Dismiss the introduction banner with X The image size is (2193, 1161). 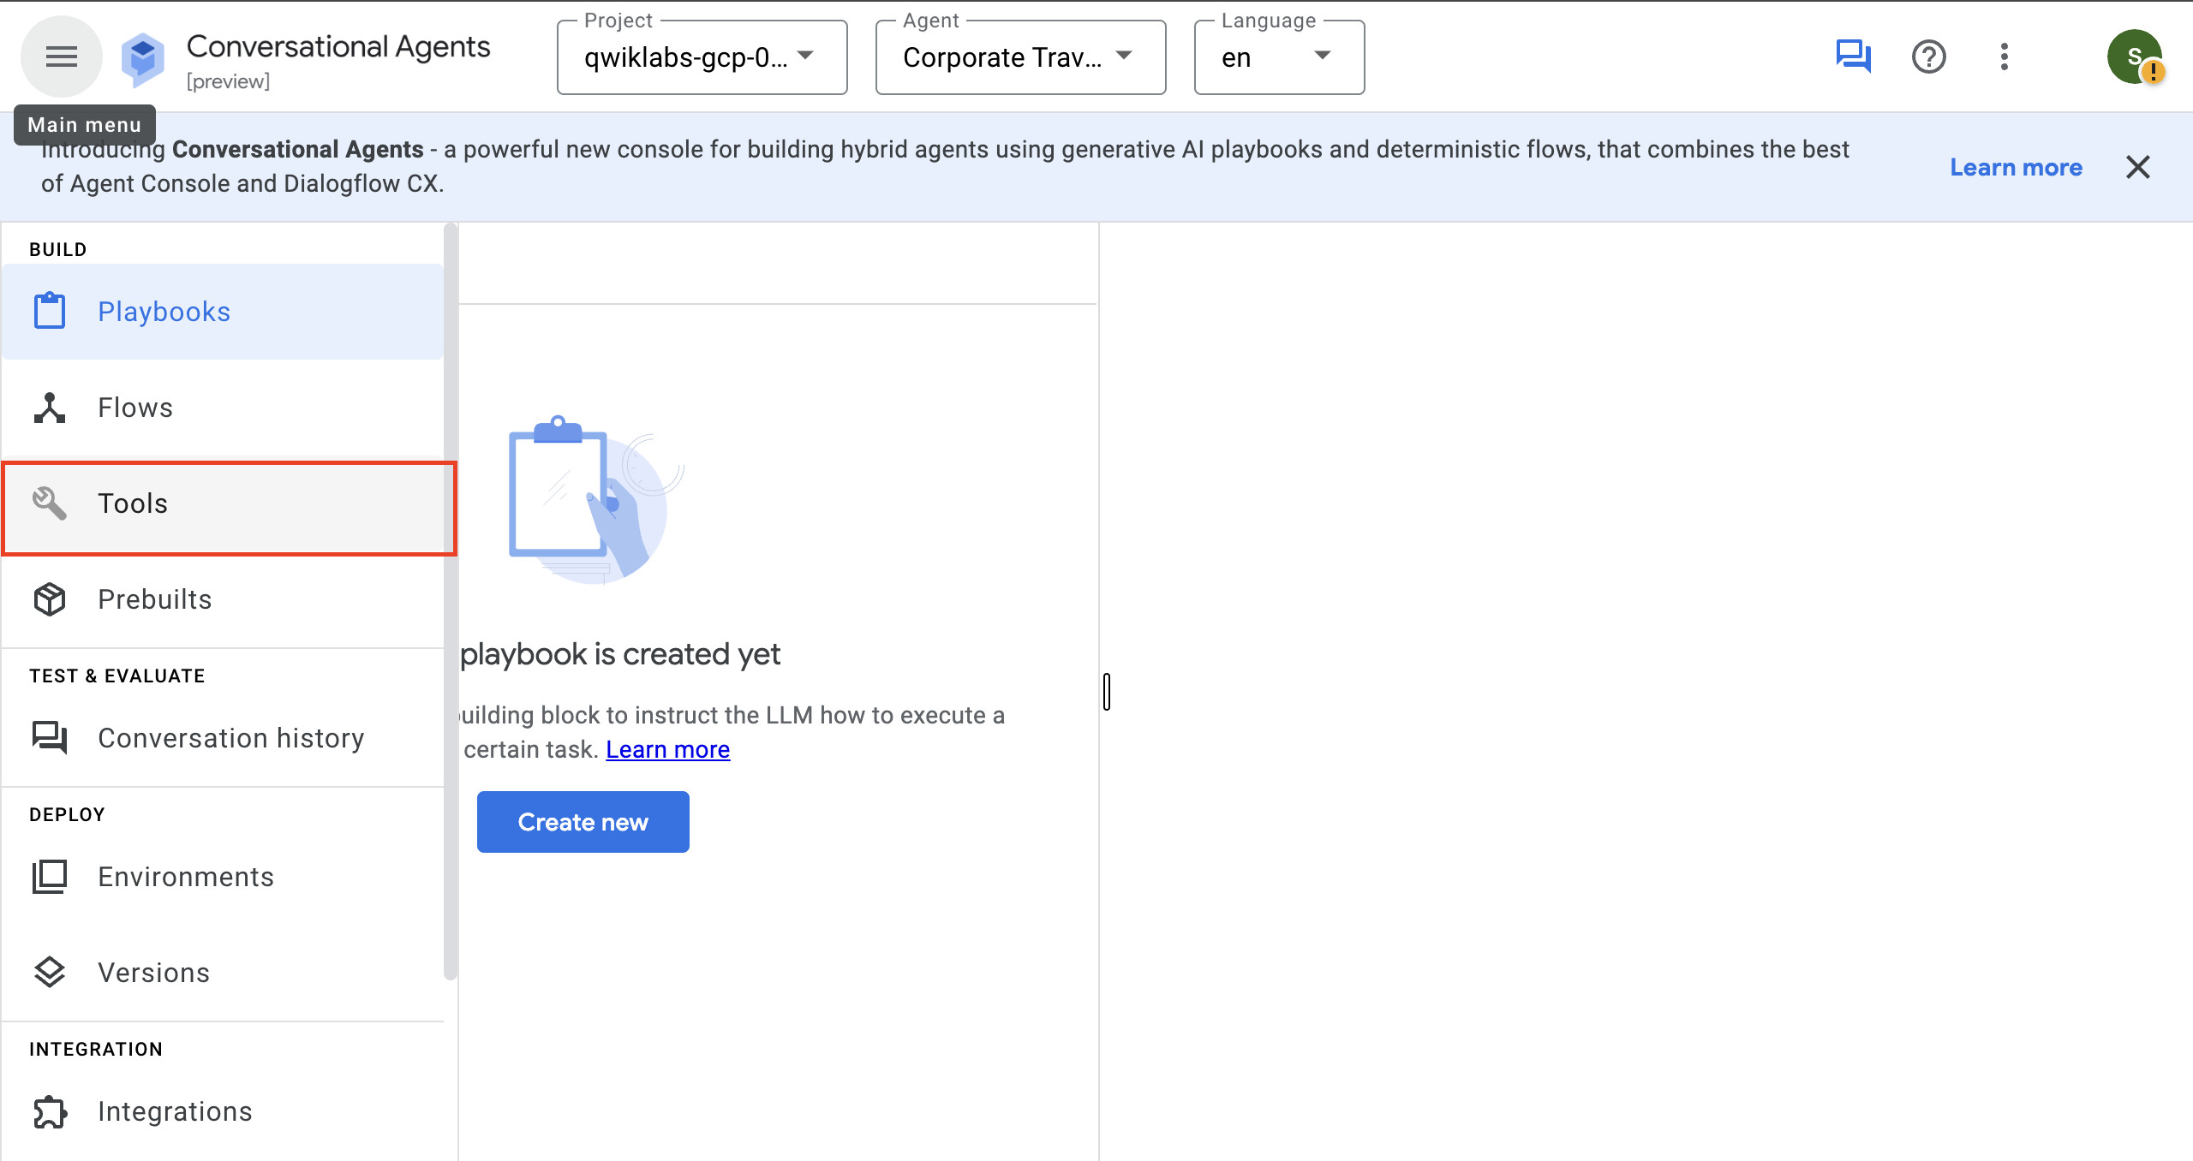(x=2137, y=167)
